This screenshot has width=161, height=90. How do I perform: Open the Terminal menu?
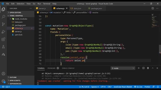[x=47, y=4]
